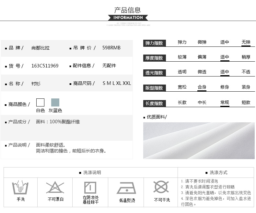The height and width of the screenshot is (213, 256).
Task: Select 微弹 in elasticity row
Action: point(202,42)
